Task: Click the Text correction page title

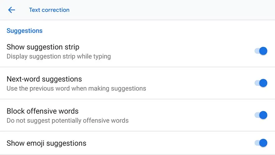Action: point(49,10)
